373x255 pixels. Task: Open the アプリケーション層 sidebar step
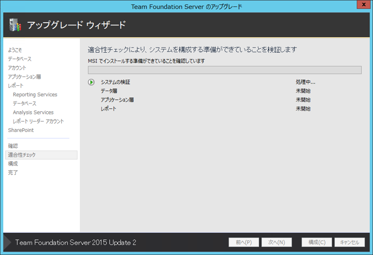[24, 77]
